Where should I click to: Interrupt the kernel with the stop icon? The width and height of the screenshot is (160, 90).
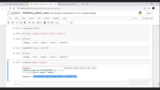click(44, 23)
